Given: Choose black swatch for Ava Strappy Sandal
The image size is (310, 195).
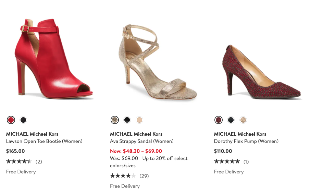Looking at the screenshot, I should click(127, 120).
